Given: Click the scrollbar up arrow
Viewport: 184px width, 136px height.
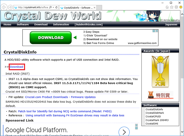Looking at the screenshot, I should [x=182, y=14].
